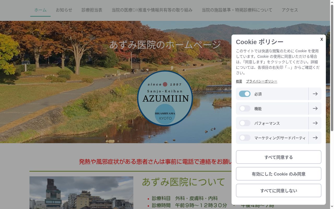Click the Cookie ポリシー dialog title
Viewport: 334px width, 209px height.
tap(260, 42)
